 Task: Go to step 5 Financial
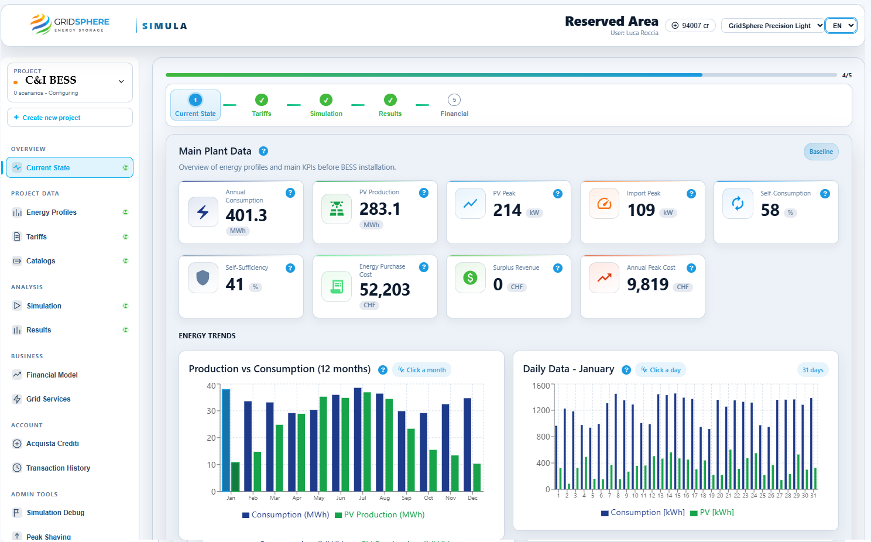coord(454,105)
